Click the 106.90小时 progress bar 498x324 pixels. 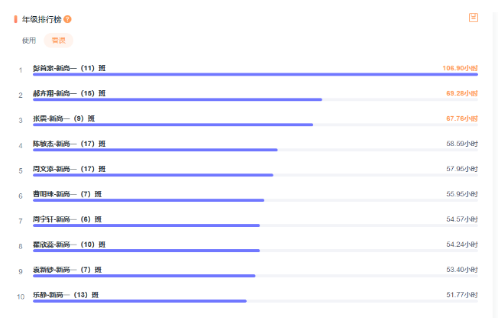pyautogui.click(x=255, y=74)
